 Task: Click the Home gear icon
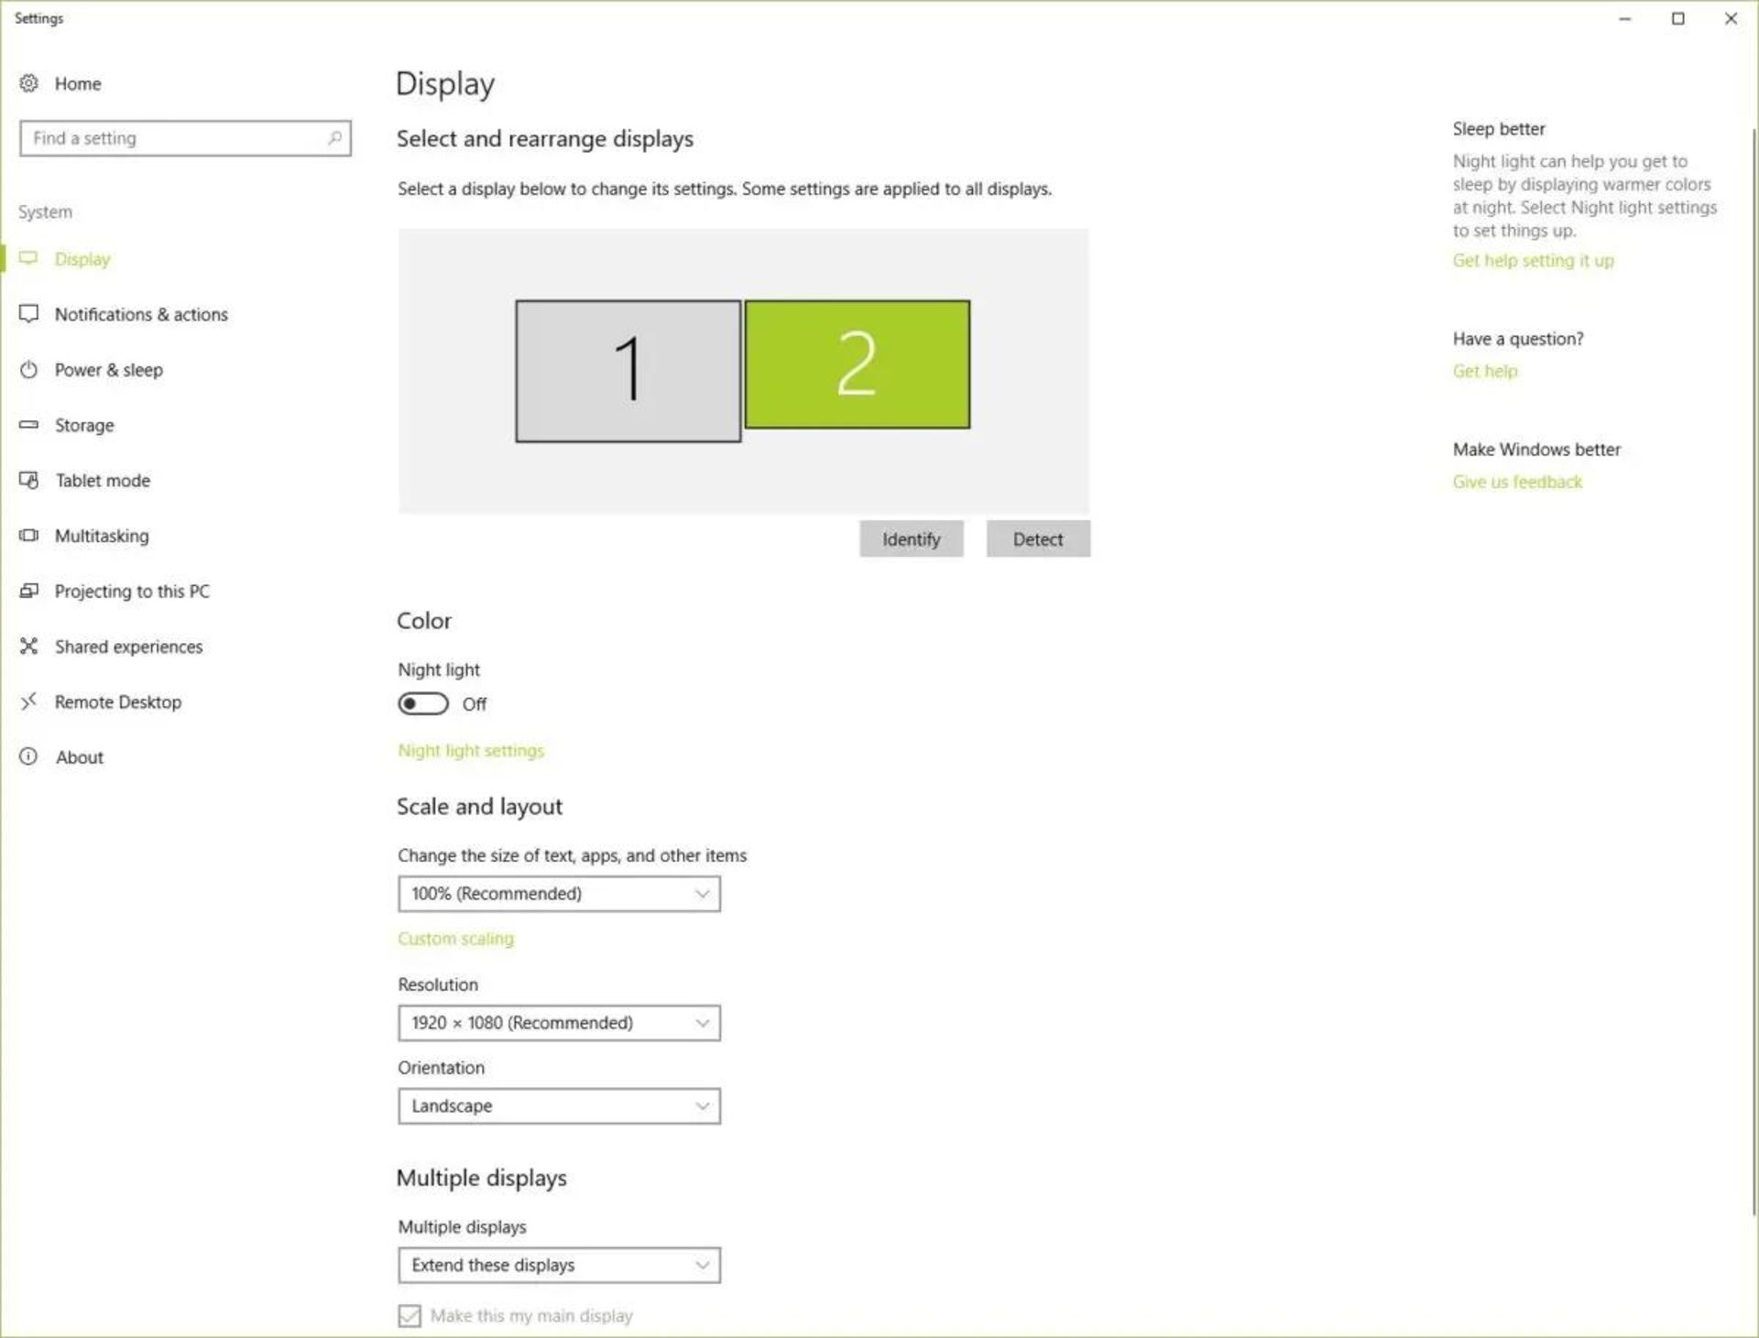click(29, 83)
